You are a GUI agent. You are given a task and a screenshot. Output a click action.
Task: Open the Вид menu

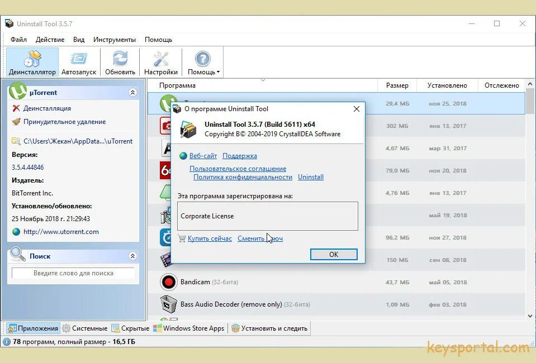(79, 40)
